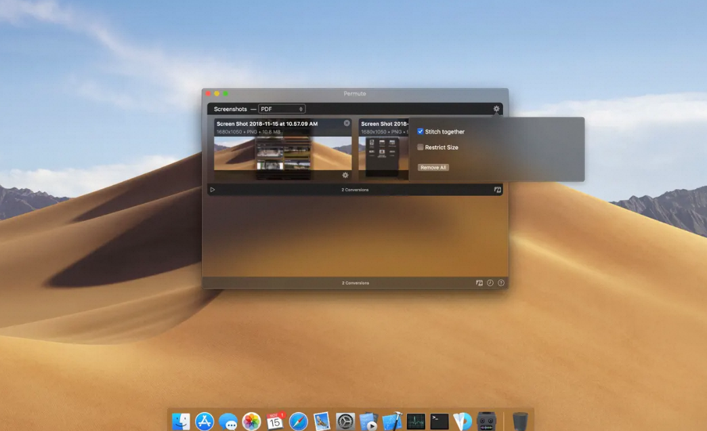The height and width of the screenshot is (431, 707).
Task: Start the Screenshots group conversion with the play button
Action: click(213, 190)
